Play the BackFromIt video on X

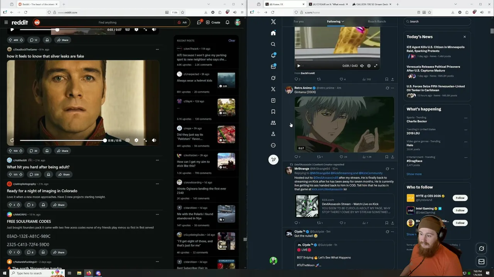point(298,66)
